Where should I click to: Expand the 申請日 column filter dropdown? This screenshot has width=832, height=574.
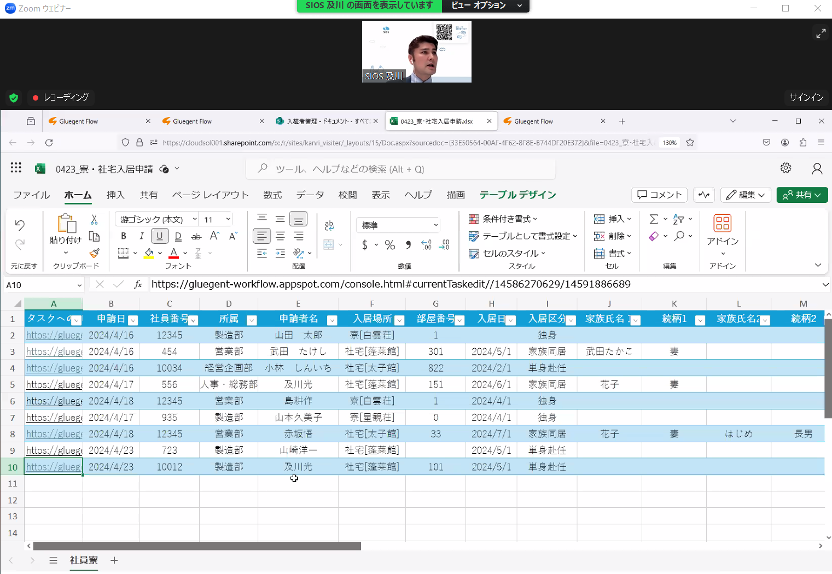point(132,320)
